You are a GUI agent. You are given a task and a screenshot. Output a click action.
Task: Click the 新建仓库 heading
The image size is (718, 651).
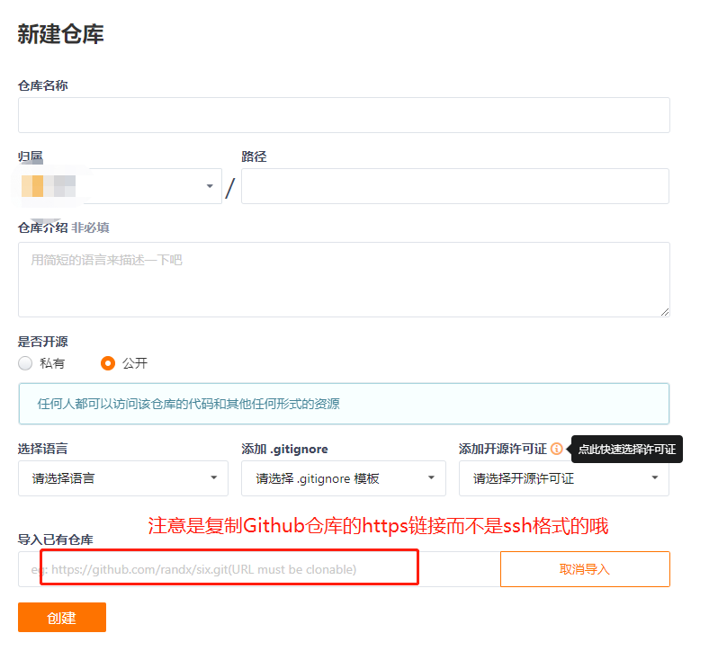pos(61,34)
